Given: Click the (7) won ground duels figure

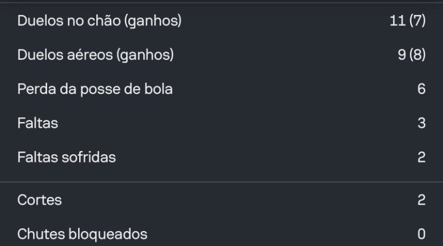Looking at the screenshot, I should pyautogui.click(x=418, y=21).
